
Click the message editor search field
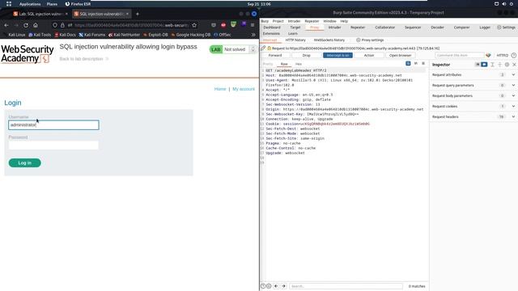[346, 286]
